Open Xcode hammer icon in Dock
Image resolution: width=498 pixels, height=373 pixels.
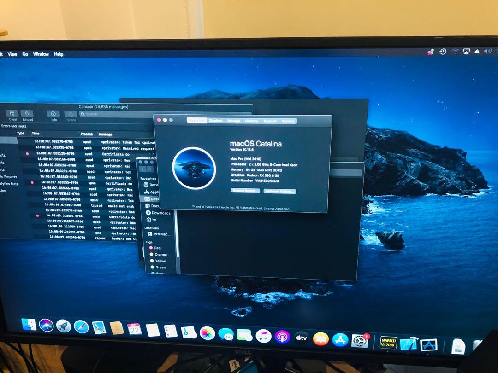[409, 344]
